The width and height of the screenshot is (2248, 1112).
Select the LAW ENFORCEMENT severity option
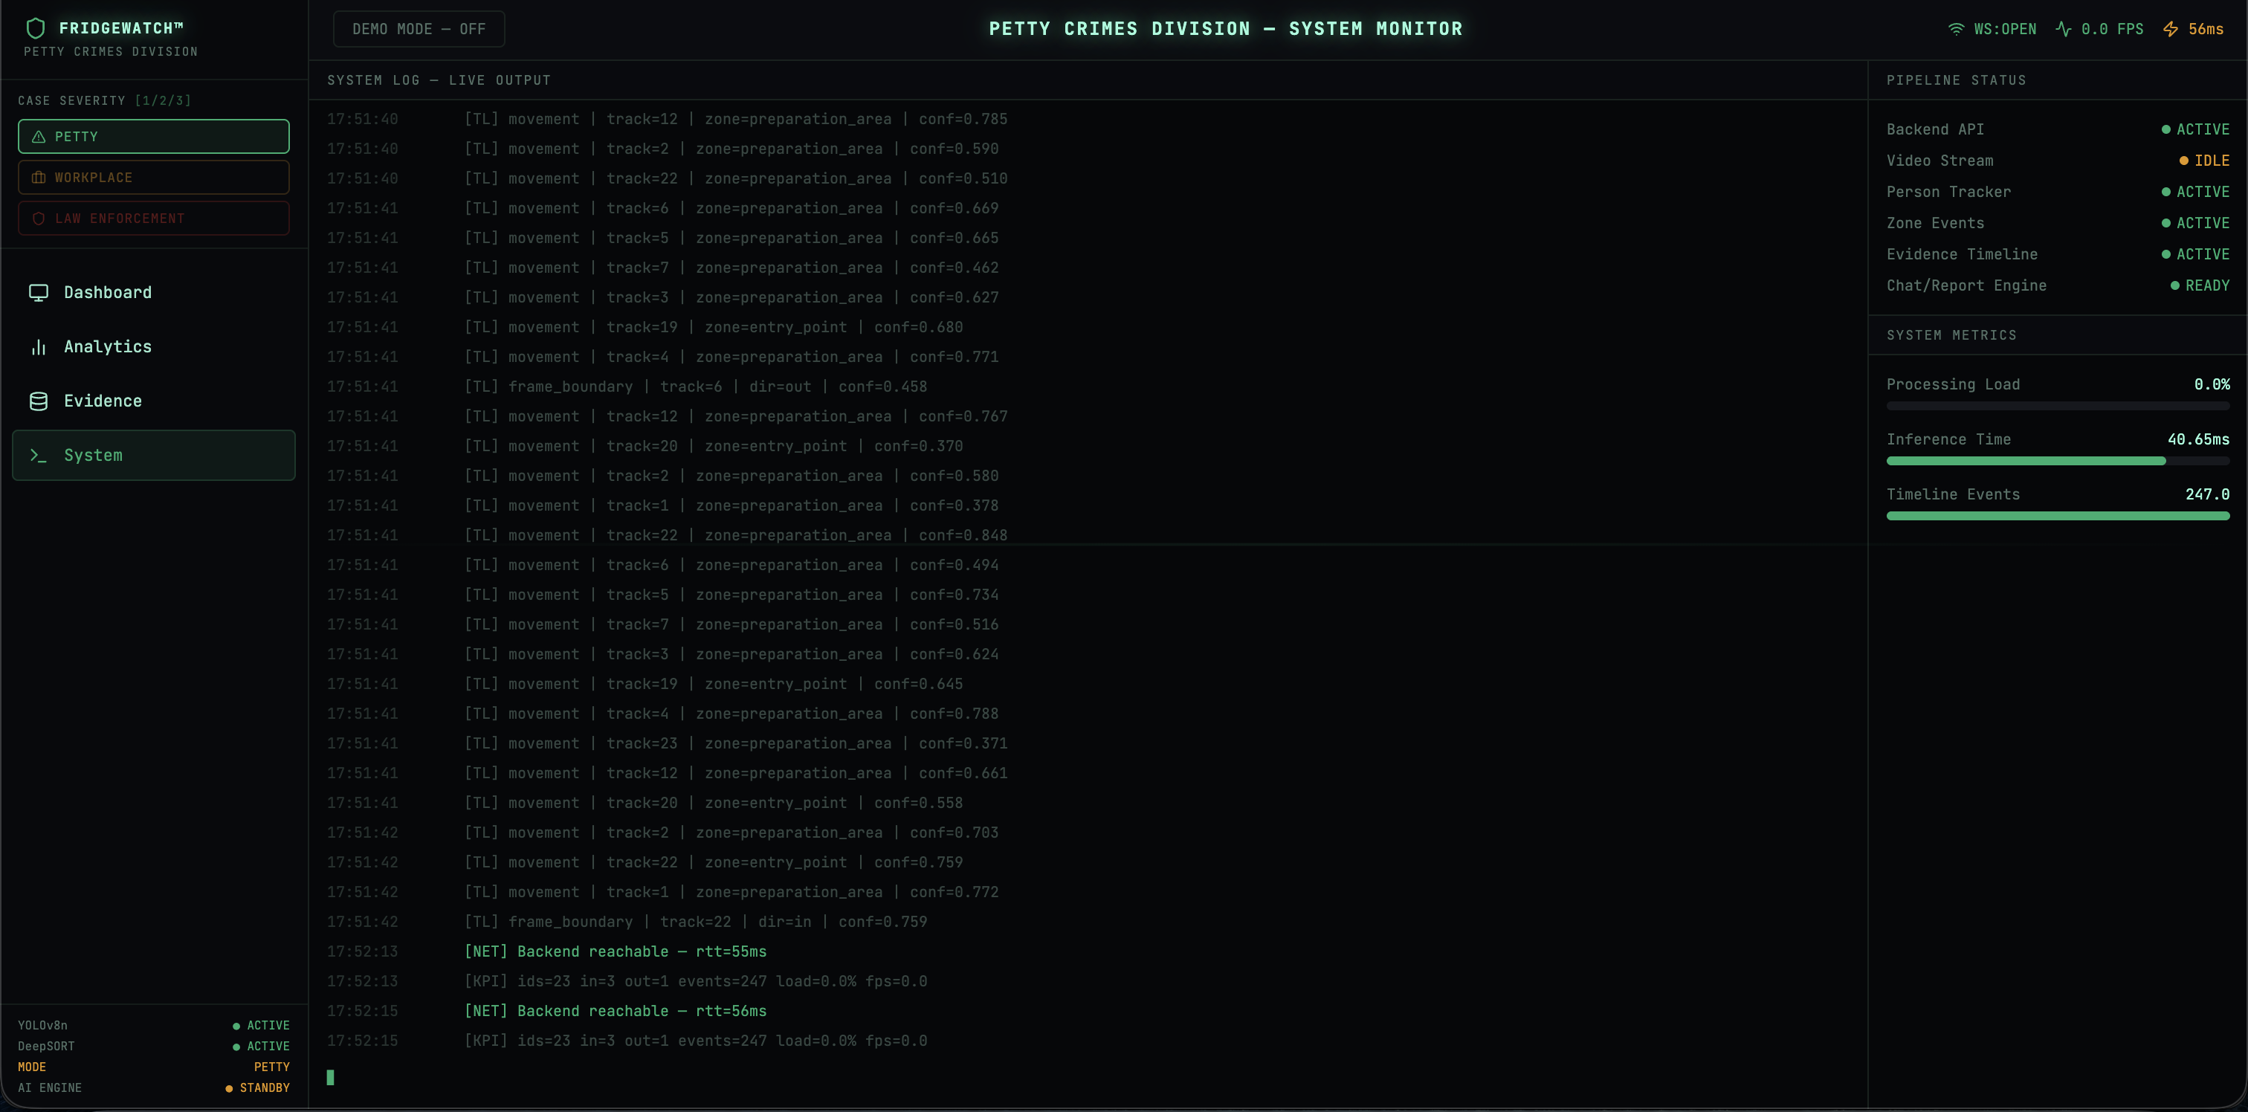click(154, 219)
